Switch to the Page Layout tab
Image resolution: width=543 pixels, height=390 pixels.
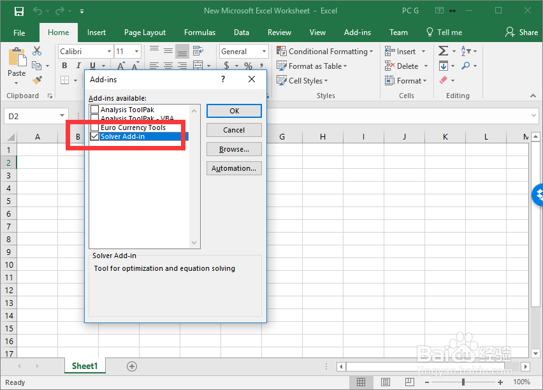(x=145, y=32)
